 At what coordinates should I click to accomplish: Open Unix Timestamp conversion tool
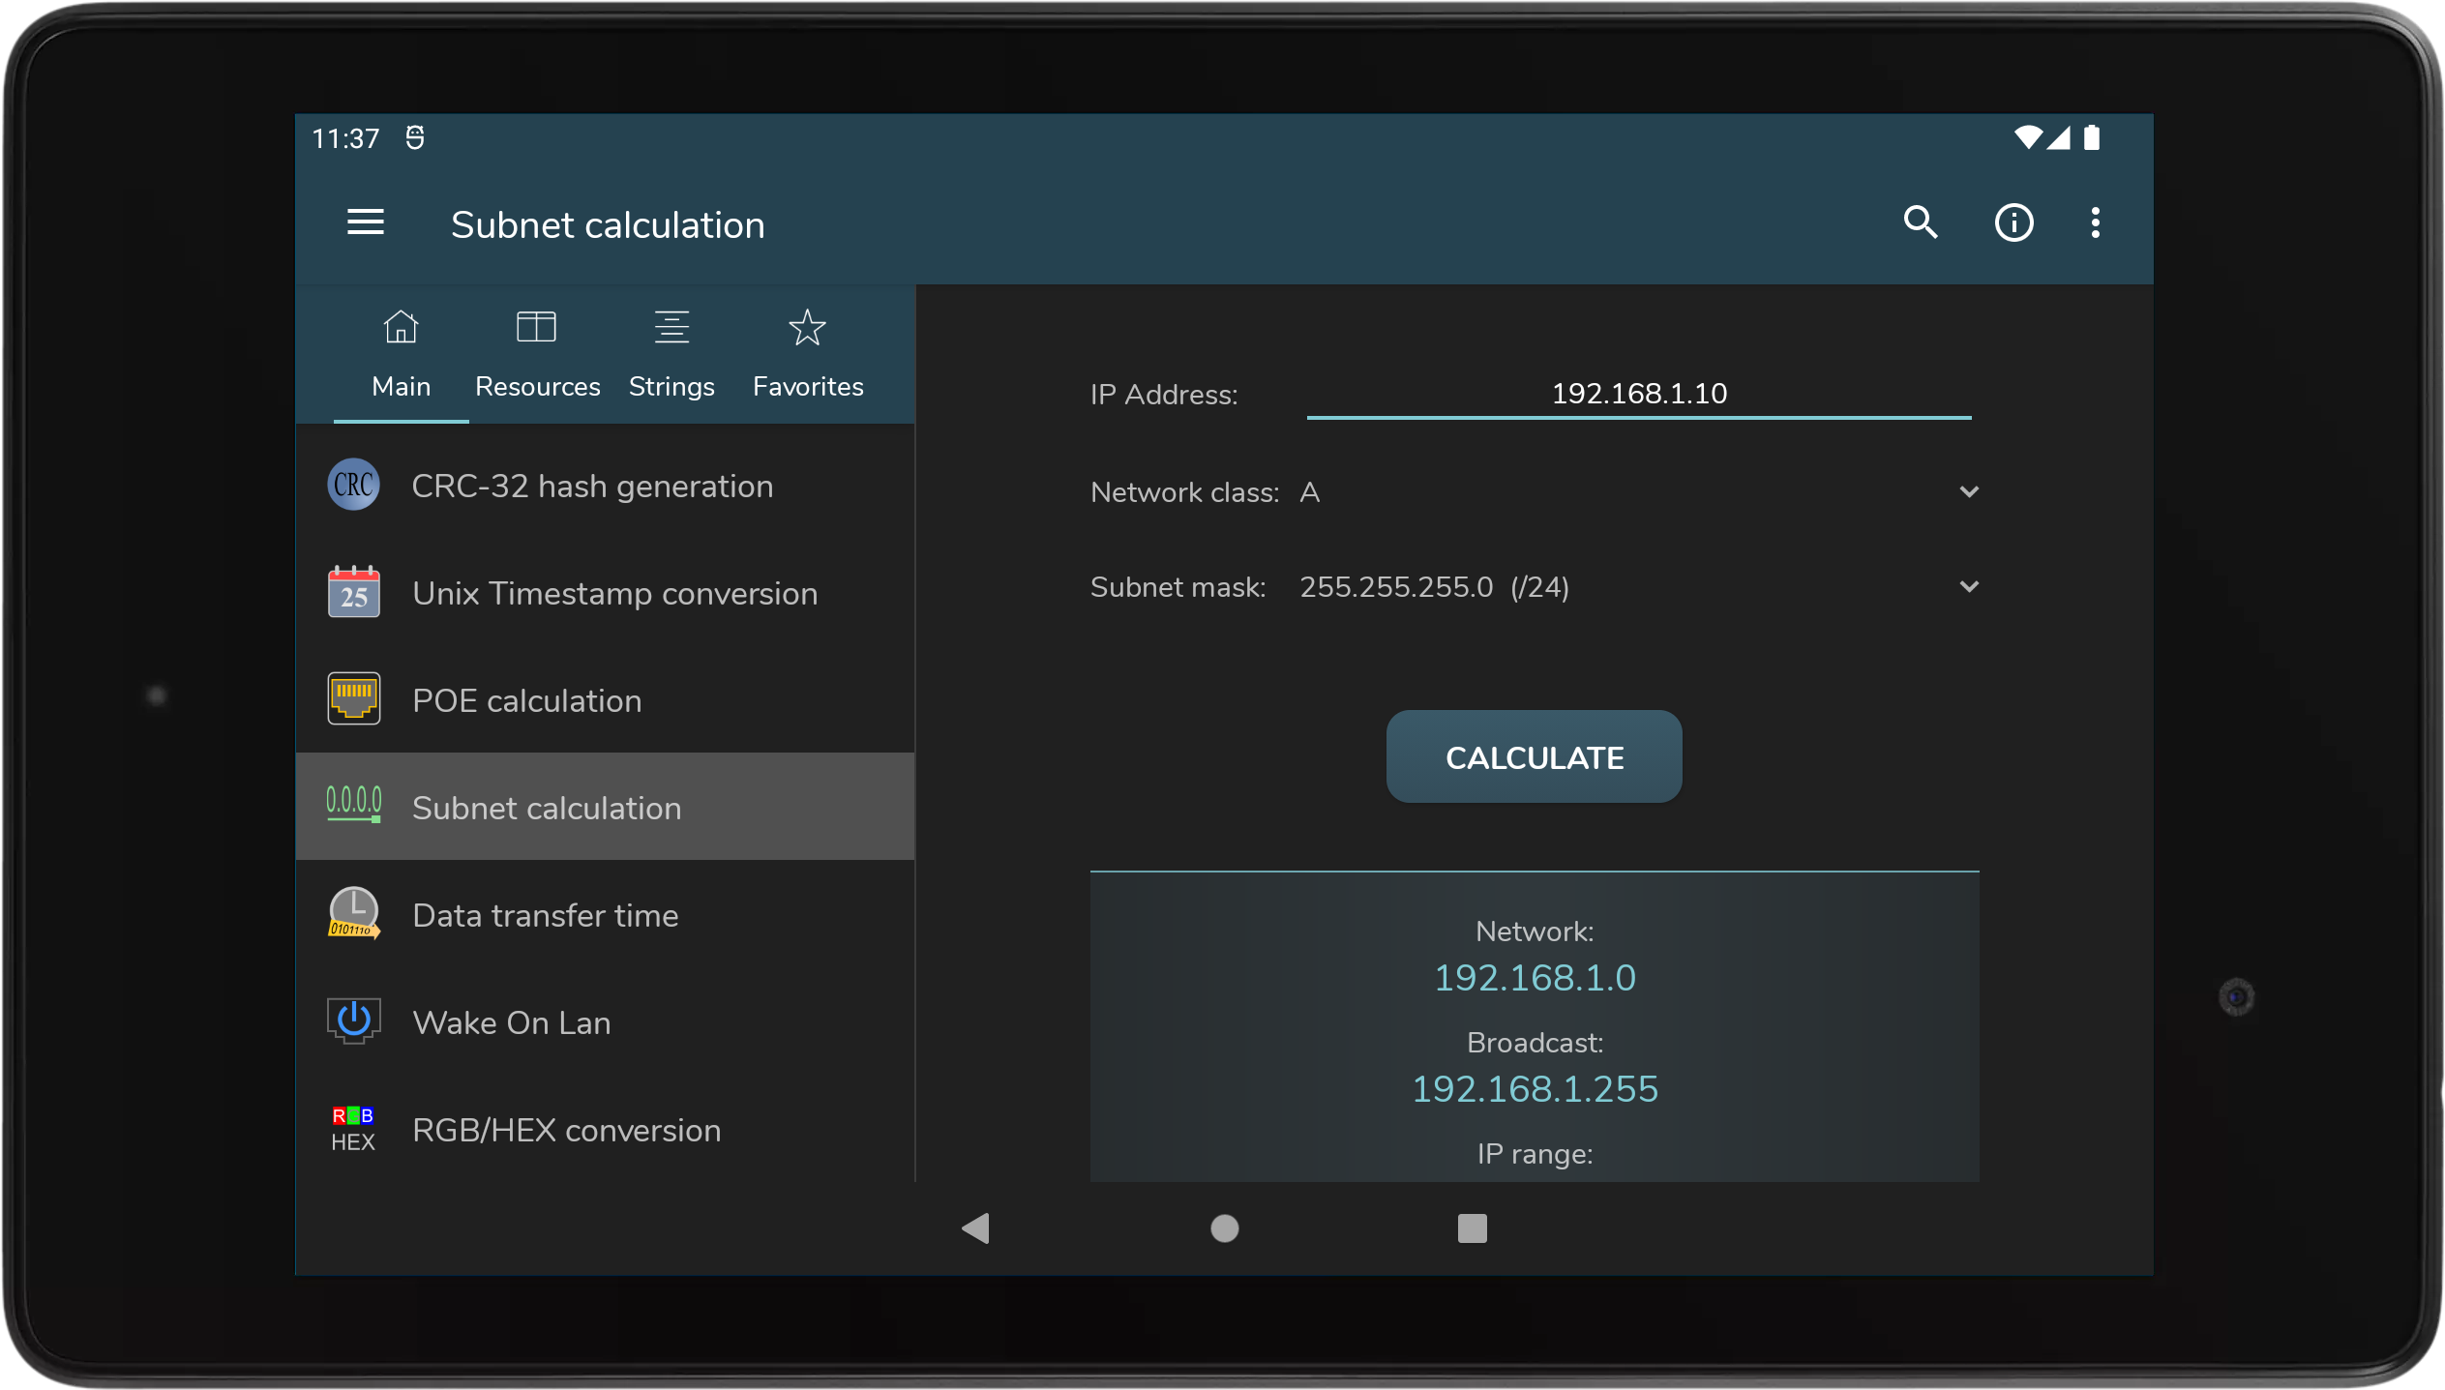tap(605, 593)
